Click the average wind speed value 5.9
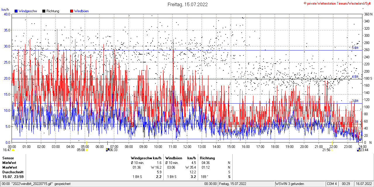Image resolution: width=374 pixels, height=187 pixels. click(x=159, y=172)
